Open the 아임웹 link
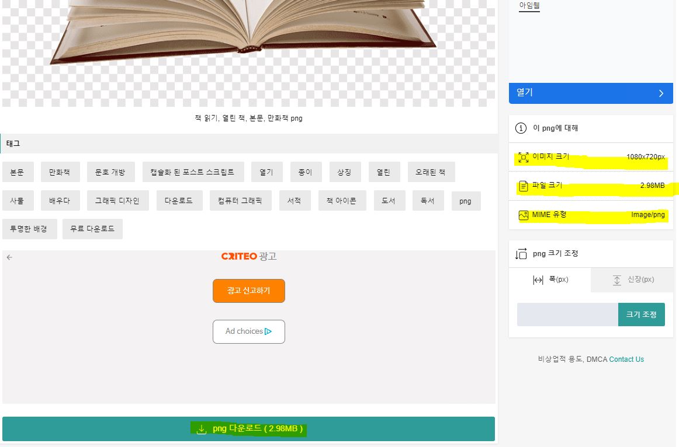This screenshot has width=679, height=447. coord(529,6)
